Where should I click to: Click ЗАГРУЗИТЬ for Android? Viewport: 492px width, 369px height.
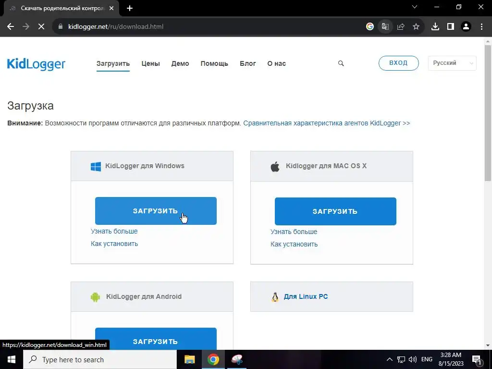click(x=156, y=339)
